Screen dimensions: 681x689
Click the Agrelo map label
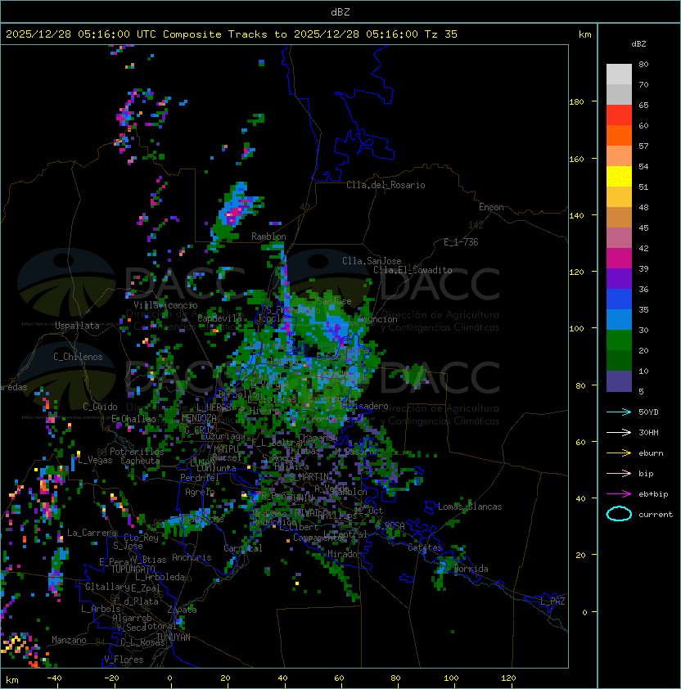point(200,492)
